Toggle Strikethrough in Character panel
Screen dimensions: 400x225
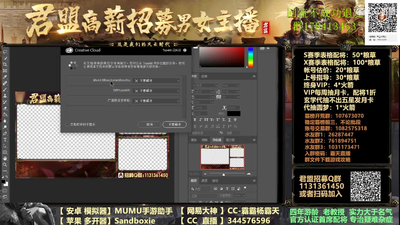(235, 120)
